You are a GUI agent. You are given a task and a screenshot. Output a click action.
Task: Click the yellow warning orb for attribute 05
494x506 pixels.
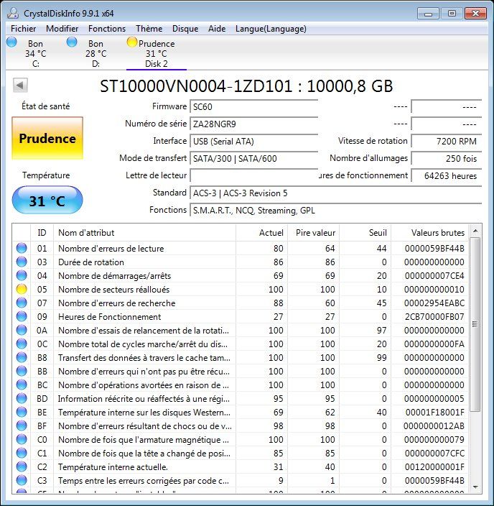[22, 289]
